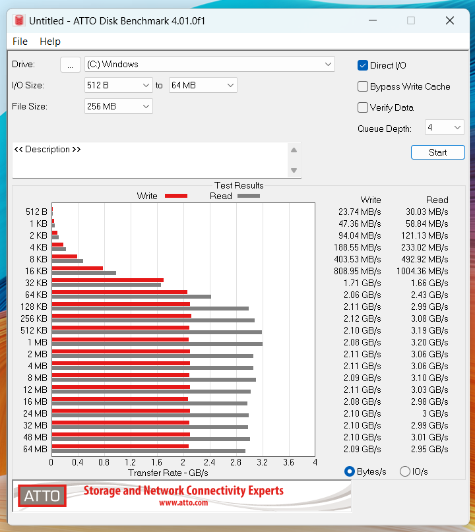Select the Bytes/s radio button

[x=350, y=471]
